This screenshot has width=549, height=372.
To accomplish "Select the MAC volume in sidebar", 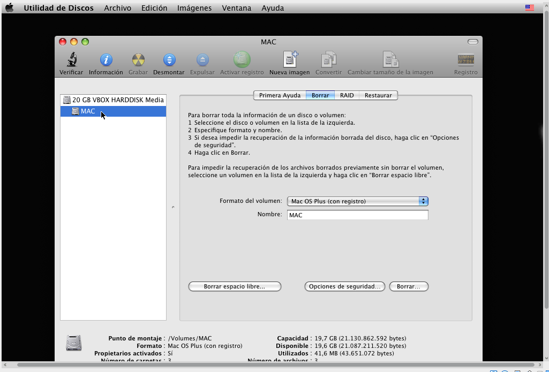I will point(113,111).
